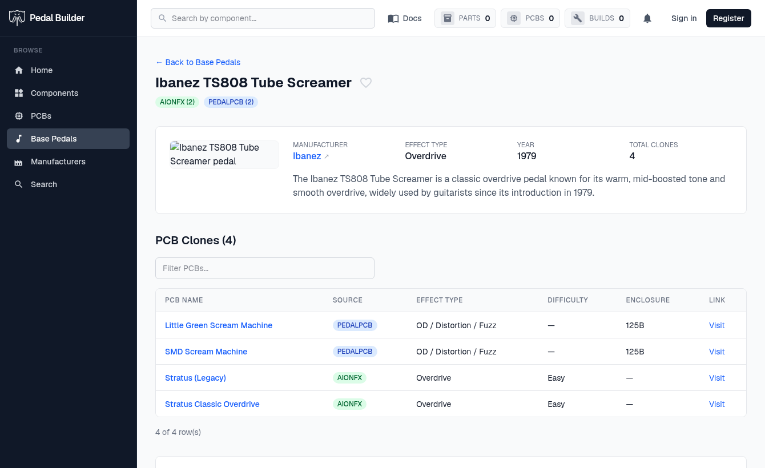
Task: Click the year value 1979
Action: [527, 156]
